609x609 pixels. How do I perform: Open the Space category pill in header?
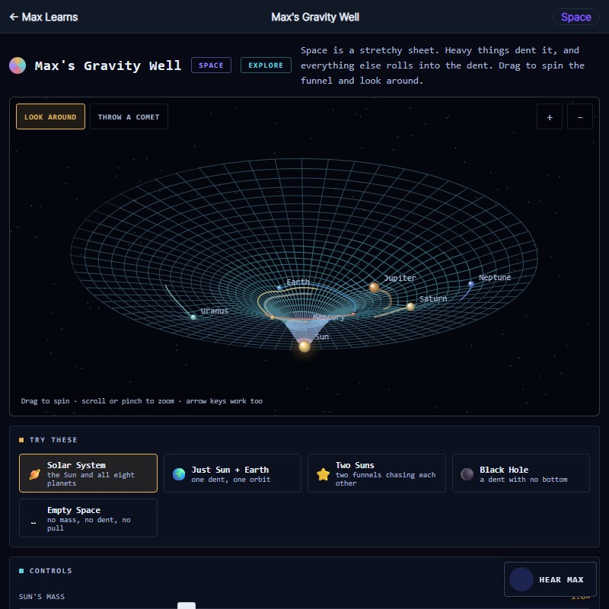[x=576, y=17]
